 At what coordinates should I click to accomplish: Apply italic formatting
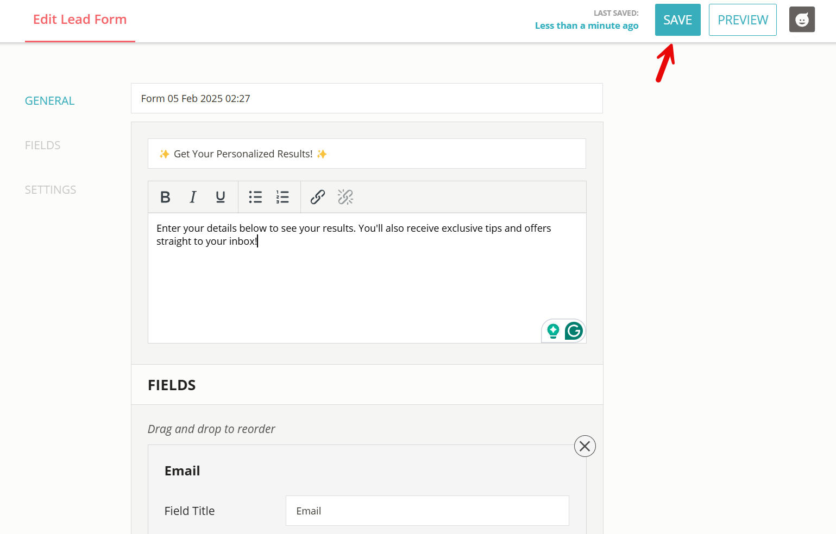click(x=193, y=197)
